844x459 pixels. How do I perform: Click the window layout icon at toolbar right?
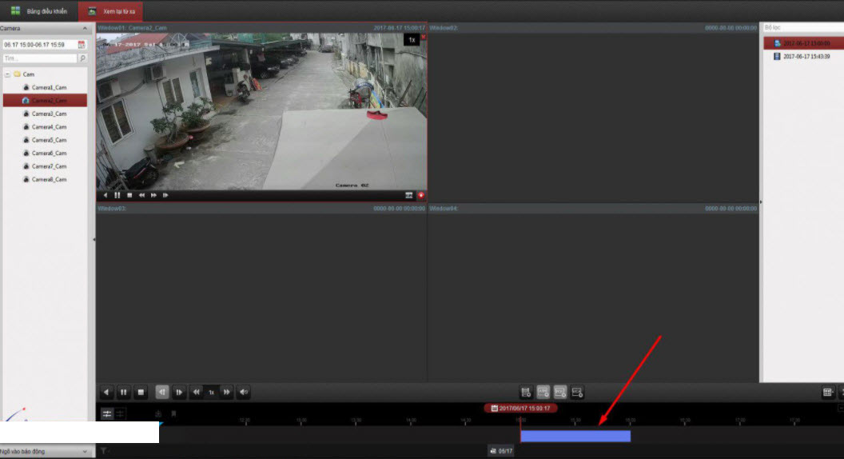828,393
